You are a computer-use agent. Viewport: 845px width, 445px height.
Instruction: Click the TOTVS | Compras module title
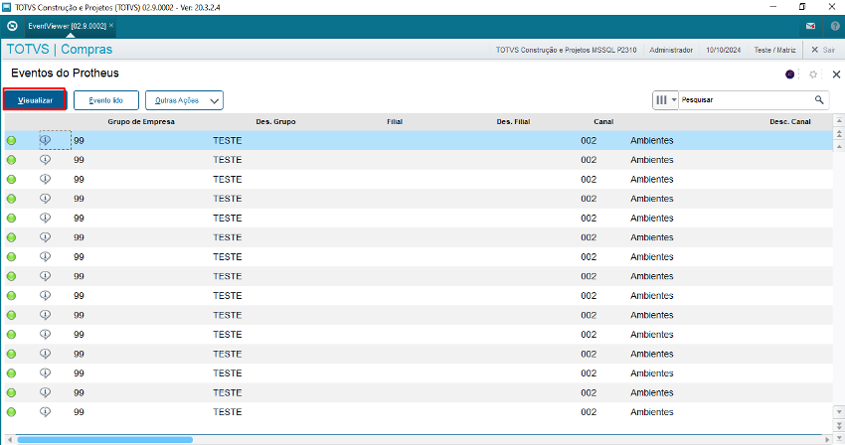click(60, 49)
